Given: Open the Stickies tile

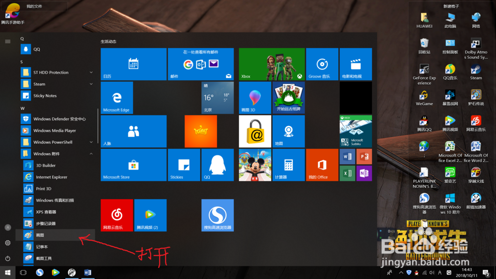Looking at the screenshot, I should click(x=184, y=165).
